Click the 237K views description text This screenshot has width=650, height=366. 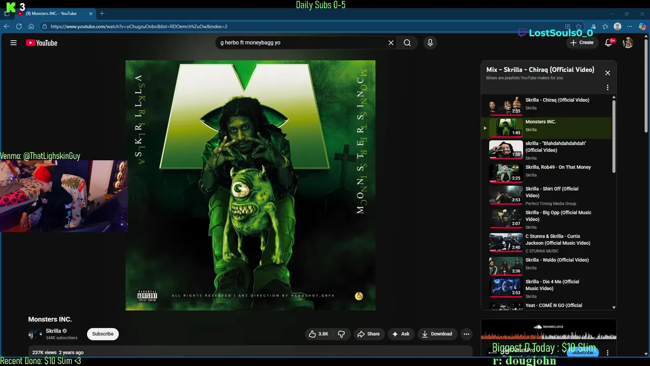[x=58, y=352]
